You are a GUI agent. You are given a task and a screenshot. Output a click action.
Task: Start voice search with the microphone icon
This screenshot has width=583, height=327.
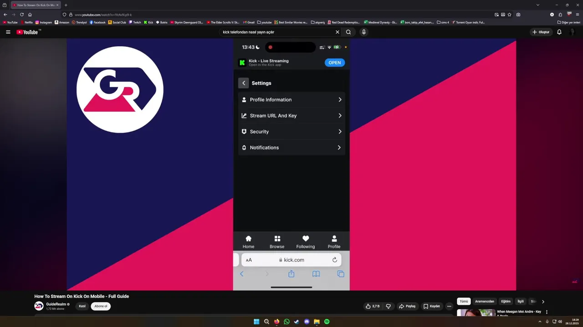tap(363, 32)
